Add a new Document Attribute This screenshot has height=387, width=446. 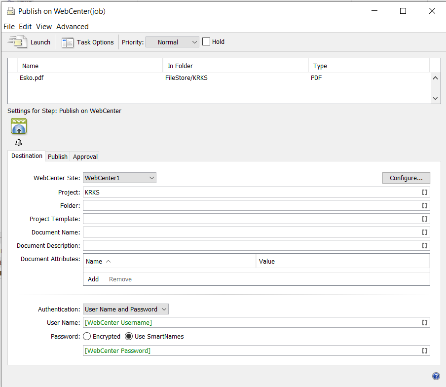pos(93,279)
